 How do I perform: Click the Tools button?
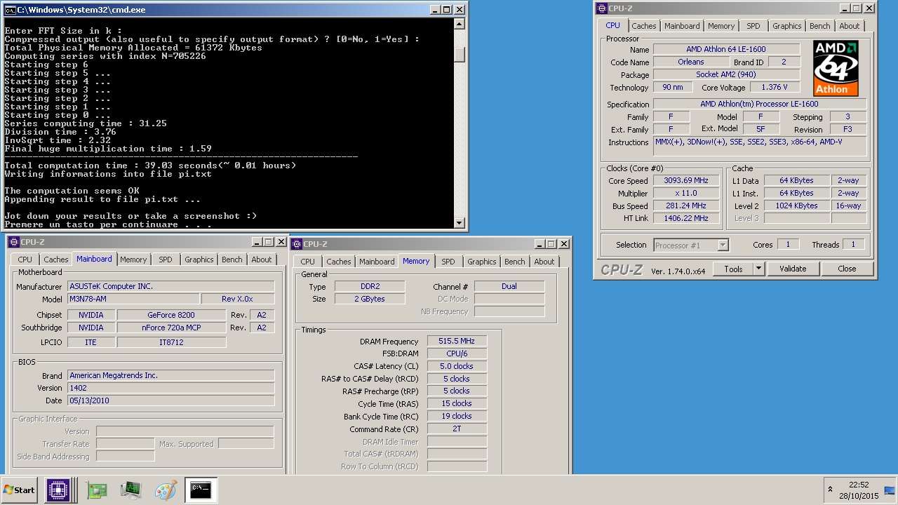[733, 269]
